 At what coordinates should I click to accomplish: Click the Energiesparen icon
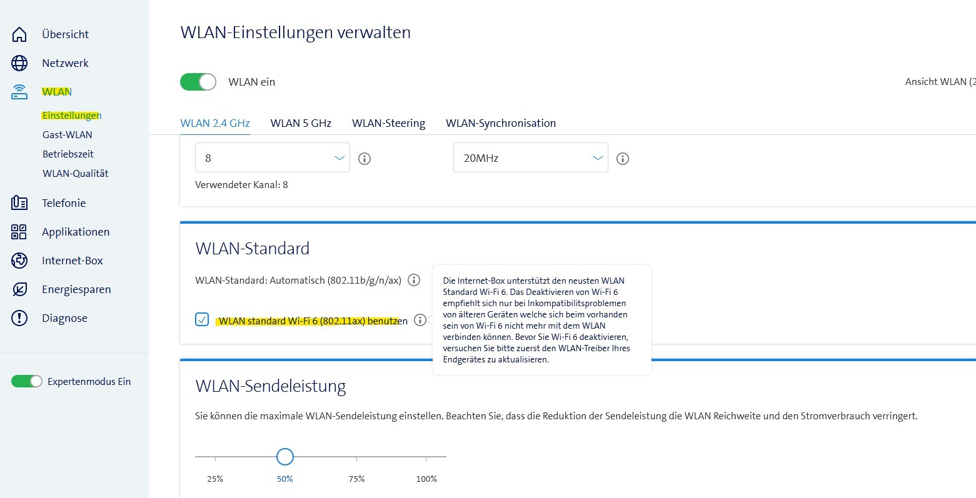(19, 289)
